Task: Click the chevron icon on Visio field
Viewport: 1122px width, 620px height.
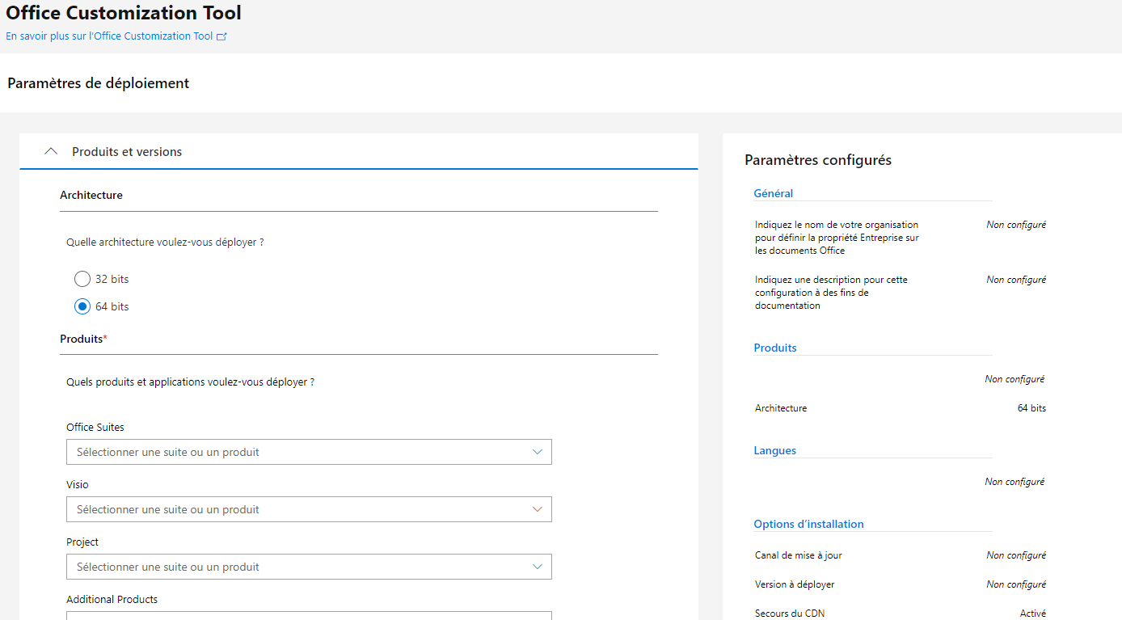Action: 537,508
